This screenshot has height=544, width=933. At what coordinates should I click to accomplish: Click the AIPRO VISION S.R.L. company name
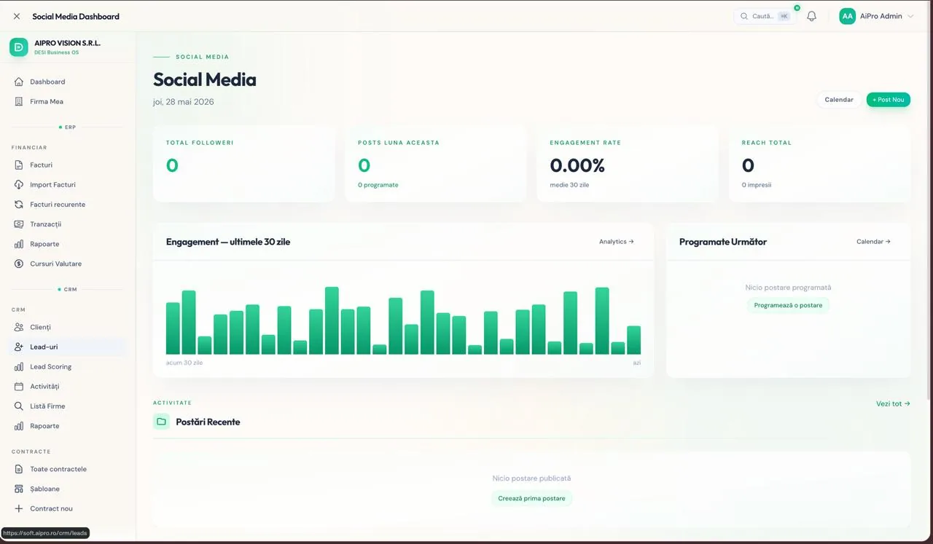click(68, 43)
